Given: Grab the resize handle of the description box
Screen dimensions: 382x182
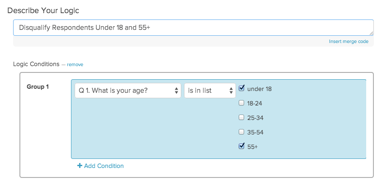Looking at the screenshot, I should point(371,33).
